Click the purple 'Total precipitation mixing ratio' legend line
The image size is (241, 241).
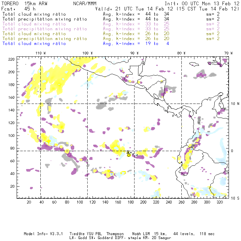45,29
